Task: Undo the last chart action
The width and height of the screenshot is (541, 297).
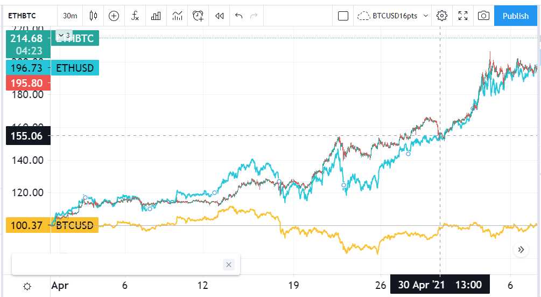Action: (239, 16)
